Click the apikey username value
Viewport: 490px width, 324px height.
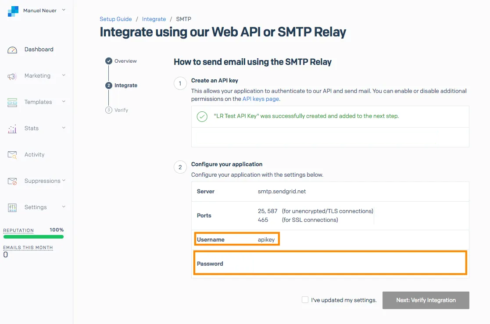(x=266, y=240)
